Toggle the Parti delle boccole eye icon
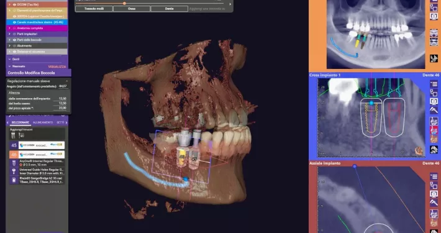Image resolution: width=441 pixels, height=233 pixels. pos(14,40)
